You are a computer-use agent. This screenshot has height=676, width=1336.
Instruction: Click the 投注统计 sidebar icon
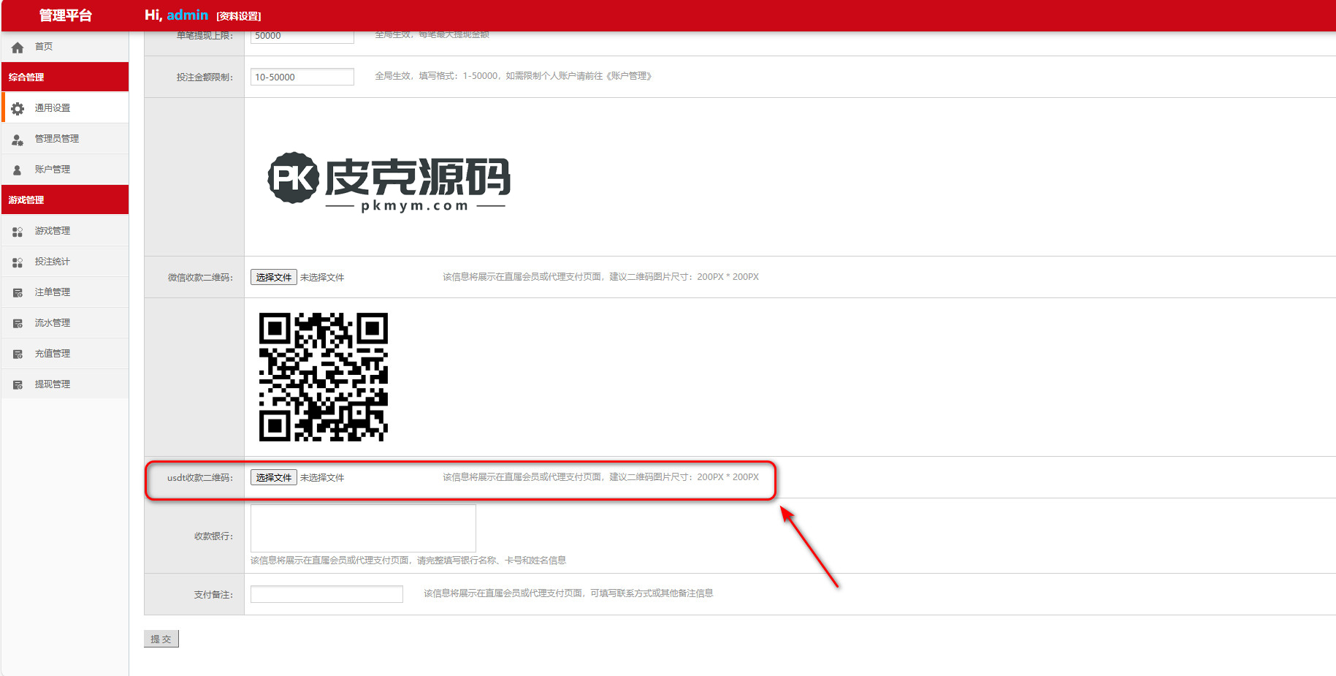18,262
